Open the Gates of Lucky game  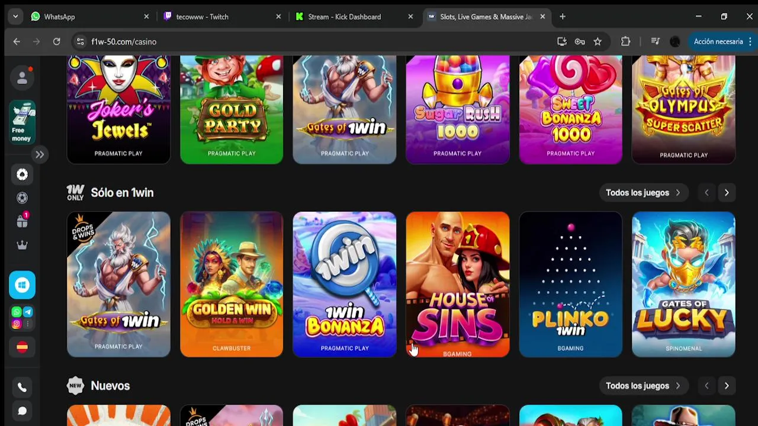[x=684, y=285]
